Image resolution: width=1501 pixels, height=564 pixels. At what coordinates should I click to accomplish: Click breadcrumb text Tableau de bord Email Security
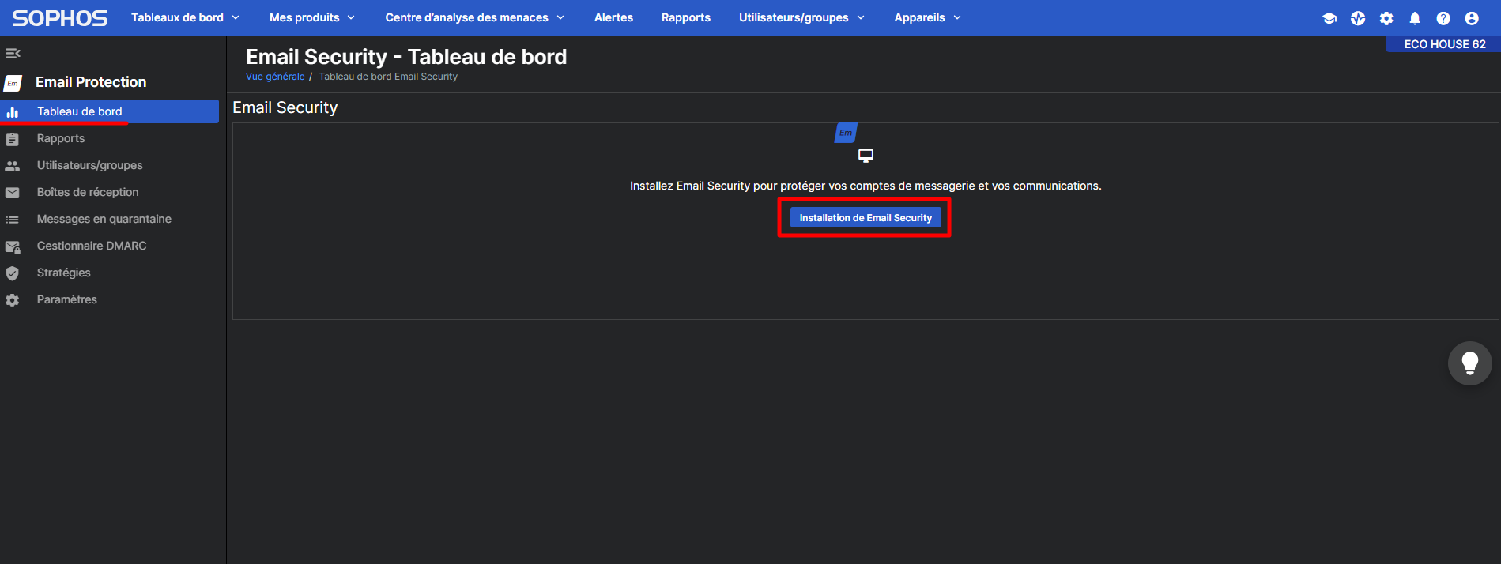[x=388, y=77]
